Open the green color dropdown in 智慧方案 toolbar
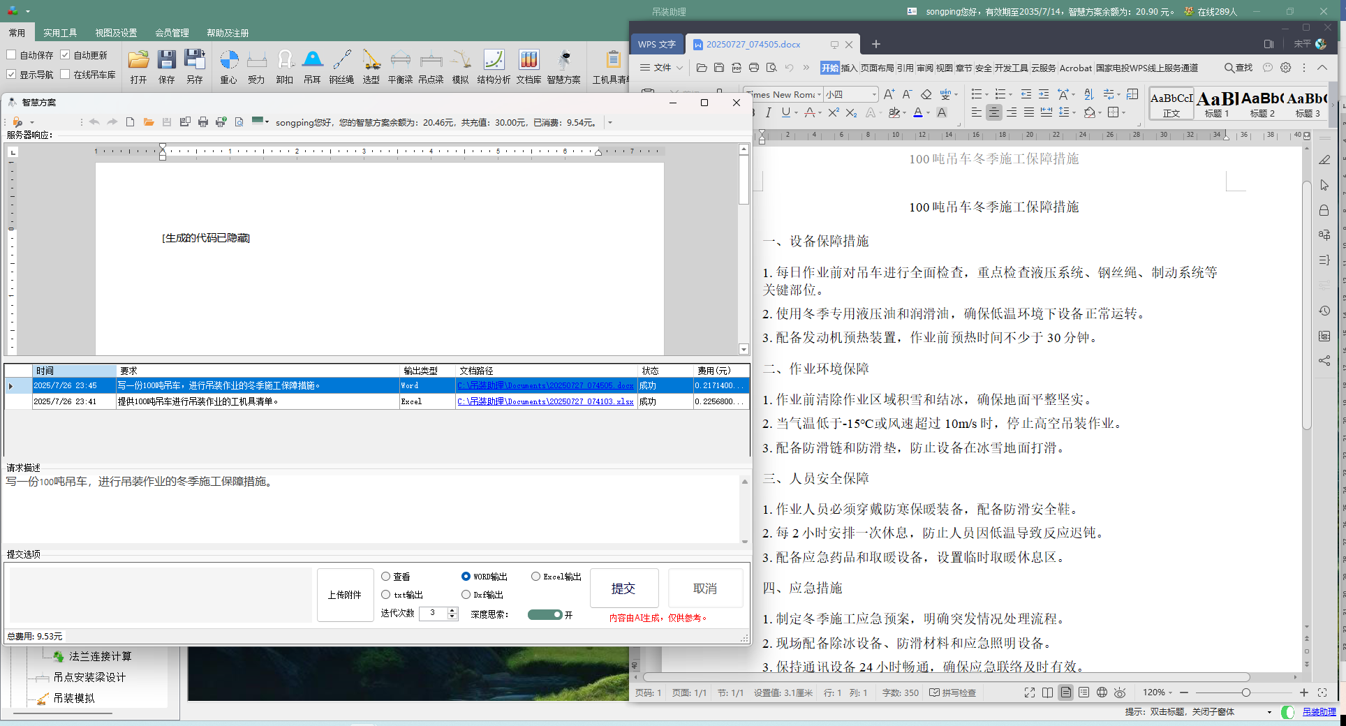This screenshot has width=1346, height=726. pyautogui.click(x=267, y=121)
